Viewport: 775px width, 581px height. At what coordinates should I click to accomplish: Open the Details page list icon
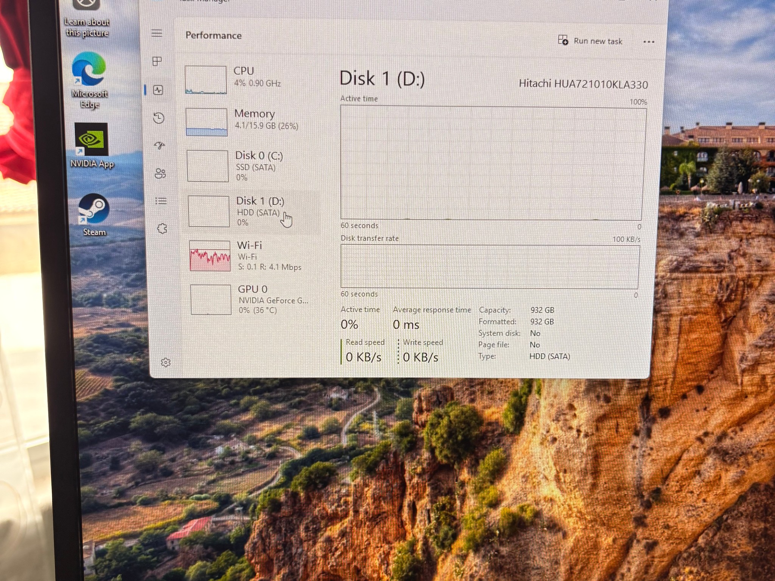[161, 201]
